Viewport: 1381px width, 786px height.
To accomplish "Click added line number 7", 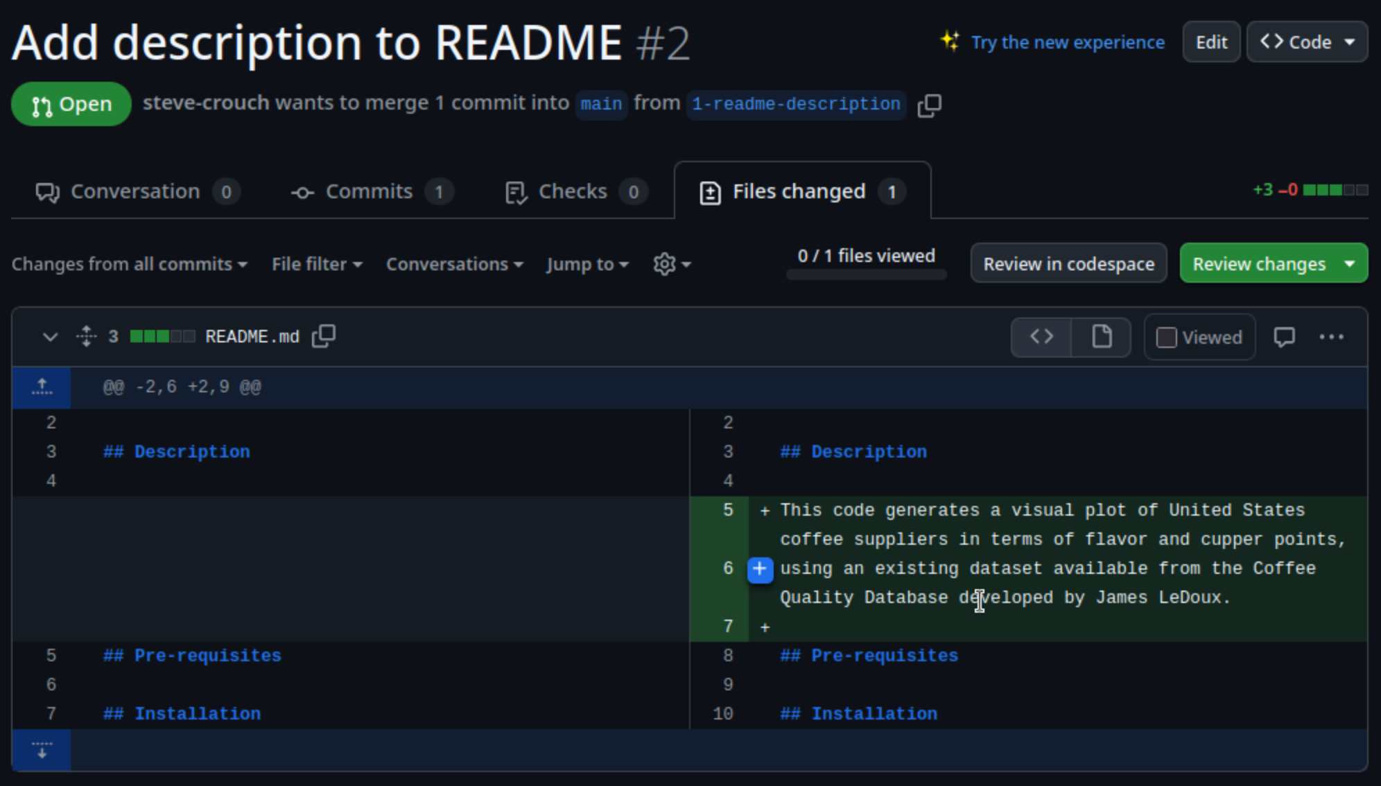I will point(728,627).
